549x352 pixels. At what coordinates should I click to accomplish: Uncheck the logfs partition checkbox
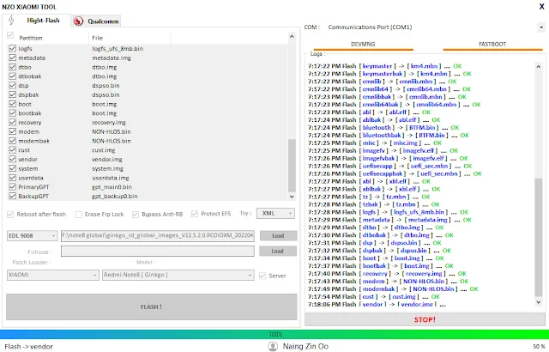pos(13,48)
